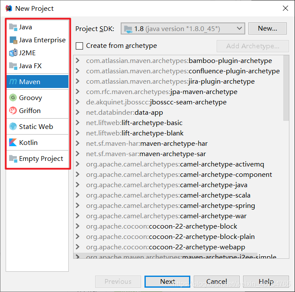Expand jpa-maven-archetype entry
The width and height of the screenshot is (295, 292).
77,91
